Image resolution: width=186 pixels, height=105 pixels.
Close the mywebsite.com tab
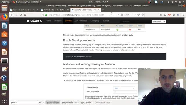click(68, 10)
